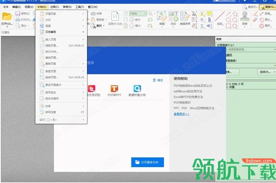This screenshot has height=183, width=276.
Task: Choose 页面编号 page numbering menu entry
Action: (x=61, y=32)
